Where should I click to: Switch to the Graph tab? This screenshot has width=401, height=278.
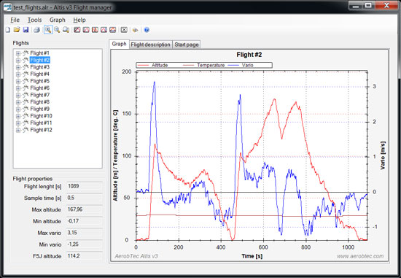click(x=119, y=44)
